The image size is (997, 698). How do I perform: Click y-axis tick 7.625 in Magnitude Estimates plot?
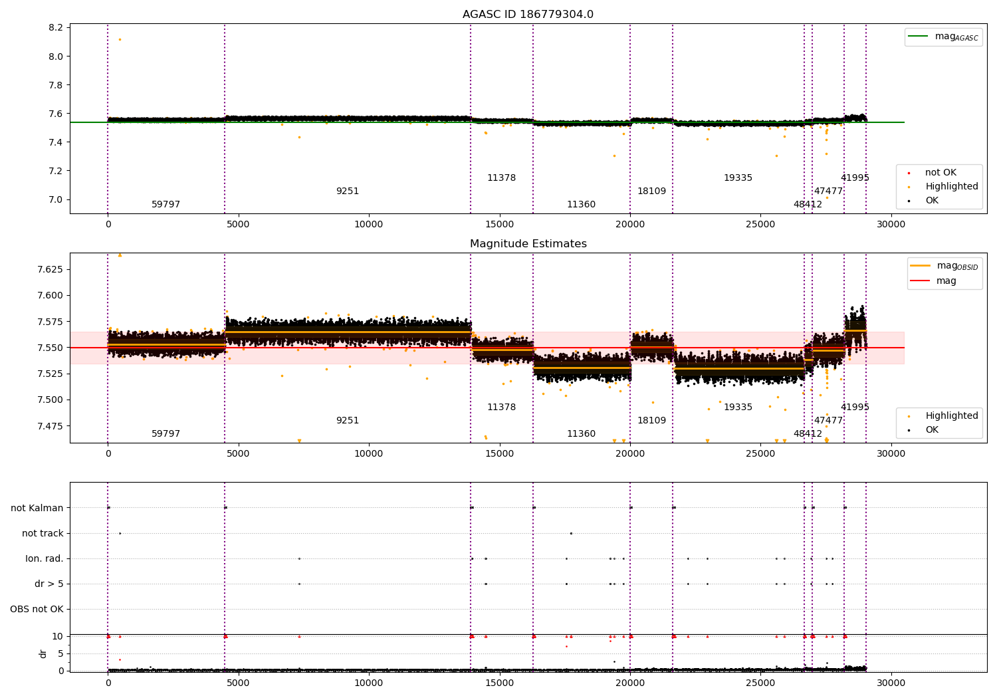pos(50,270)
